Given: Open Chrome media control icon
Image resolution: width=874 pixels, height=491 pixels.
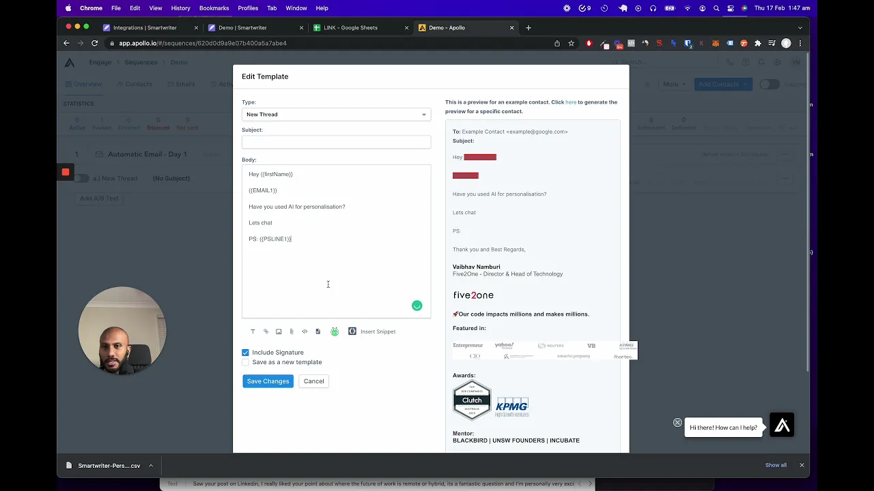Looking at the screenshot, I should click(772, 43).
